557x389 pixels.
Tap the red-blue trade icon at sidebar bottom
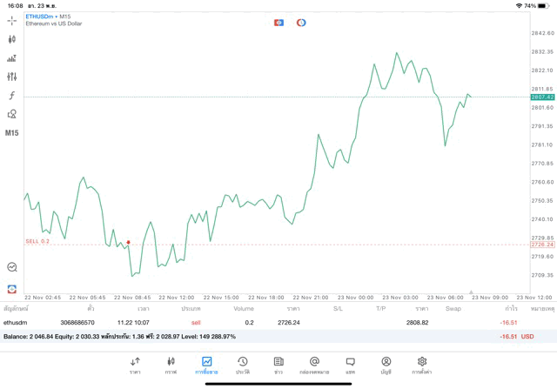pos(12,289)
